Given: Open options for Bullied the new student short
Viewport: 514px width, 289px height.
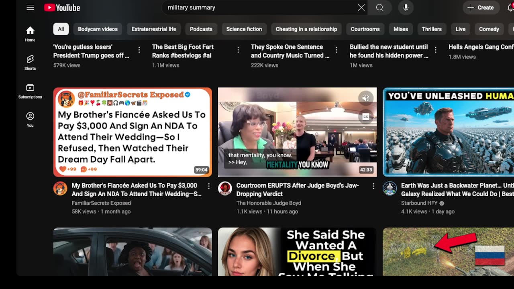Looking at the screenshot, I should coord(435,50).
